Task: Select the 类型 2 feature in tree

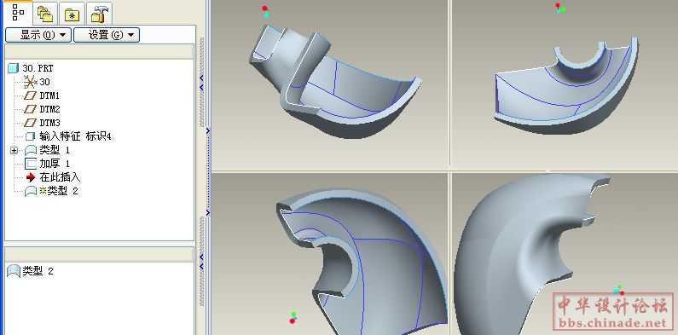Action: pyautogui.click(x=58, y=191)
